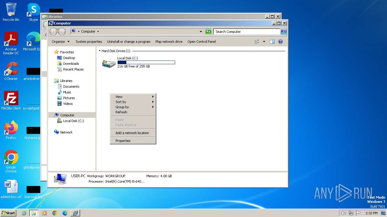Click the green refresh address button

point(208,31)
